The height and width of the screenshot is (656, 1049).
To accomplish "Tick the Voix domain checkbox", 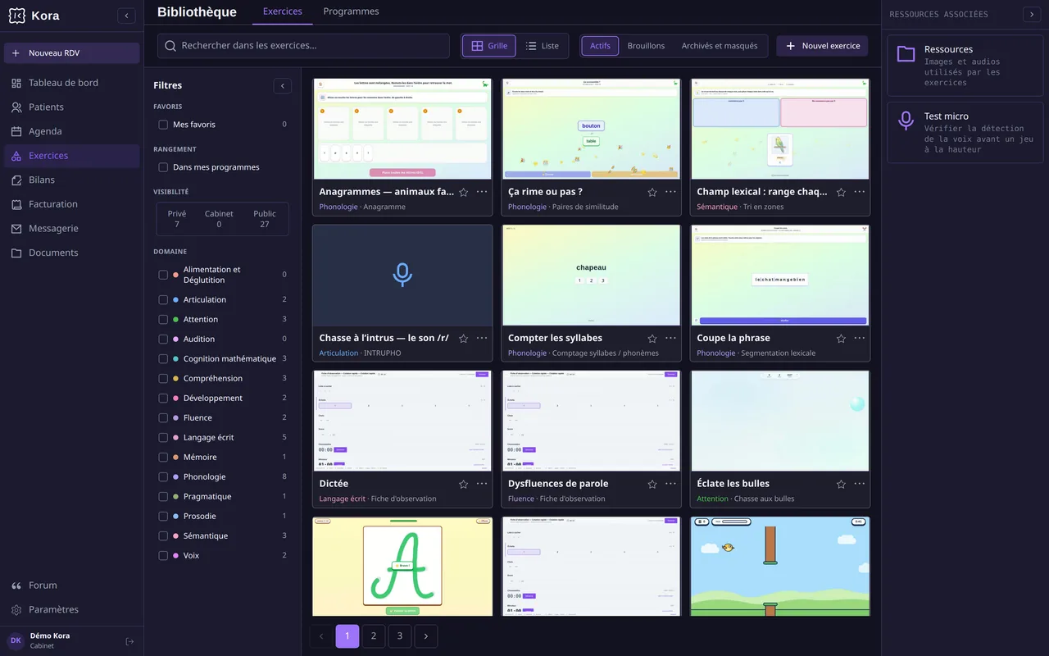I will coord(163,555).
